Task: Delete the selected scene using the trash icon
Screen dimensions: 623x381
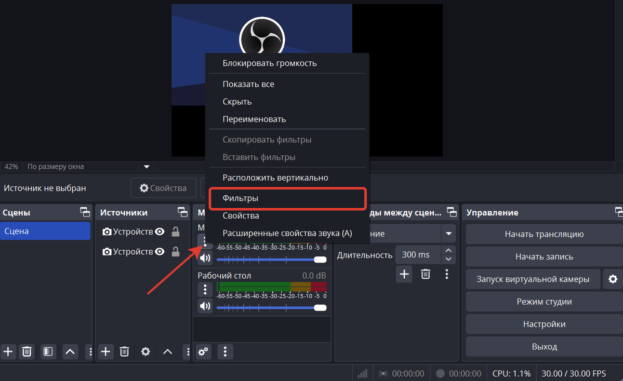Action: 27,352
